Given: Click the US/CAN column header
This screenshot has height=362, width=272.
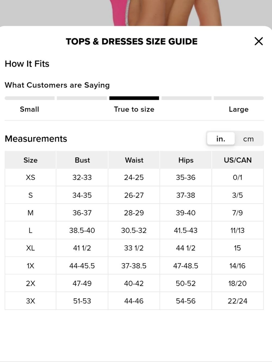Looking at the screenshot, I should [x=238, y=160].
